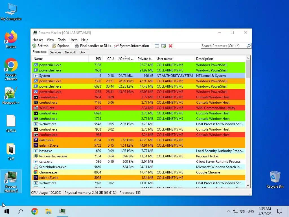Click the red X terminate icon in toolbar
289x217 pixels.
pyautogui.click(x=170, y=46)
